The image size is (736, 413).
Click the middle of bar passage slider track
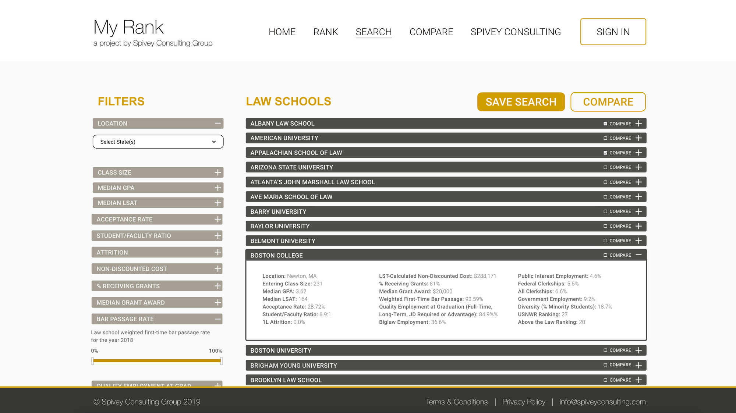click(157, 361)
